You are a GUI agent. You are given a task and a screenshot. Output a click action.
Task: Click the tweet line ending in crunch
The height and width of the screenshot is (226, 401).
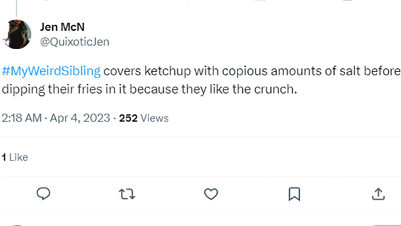coord(149,89)
